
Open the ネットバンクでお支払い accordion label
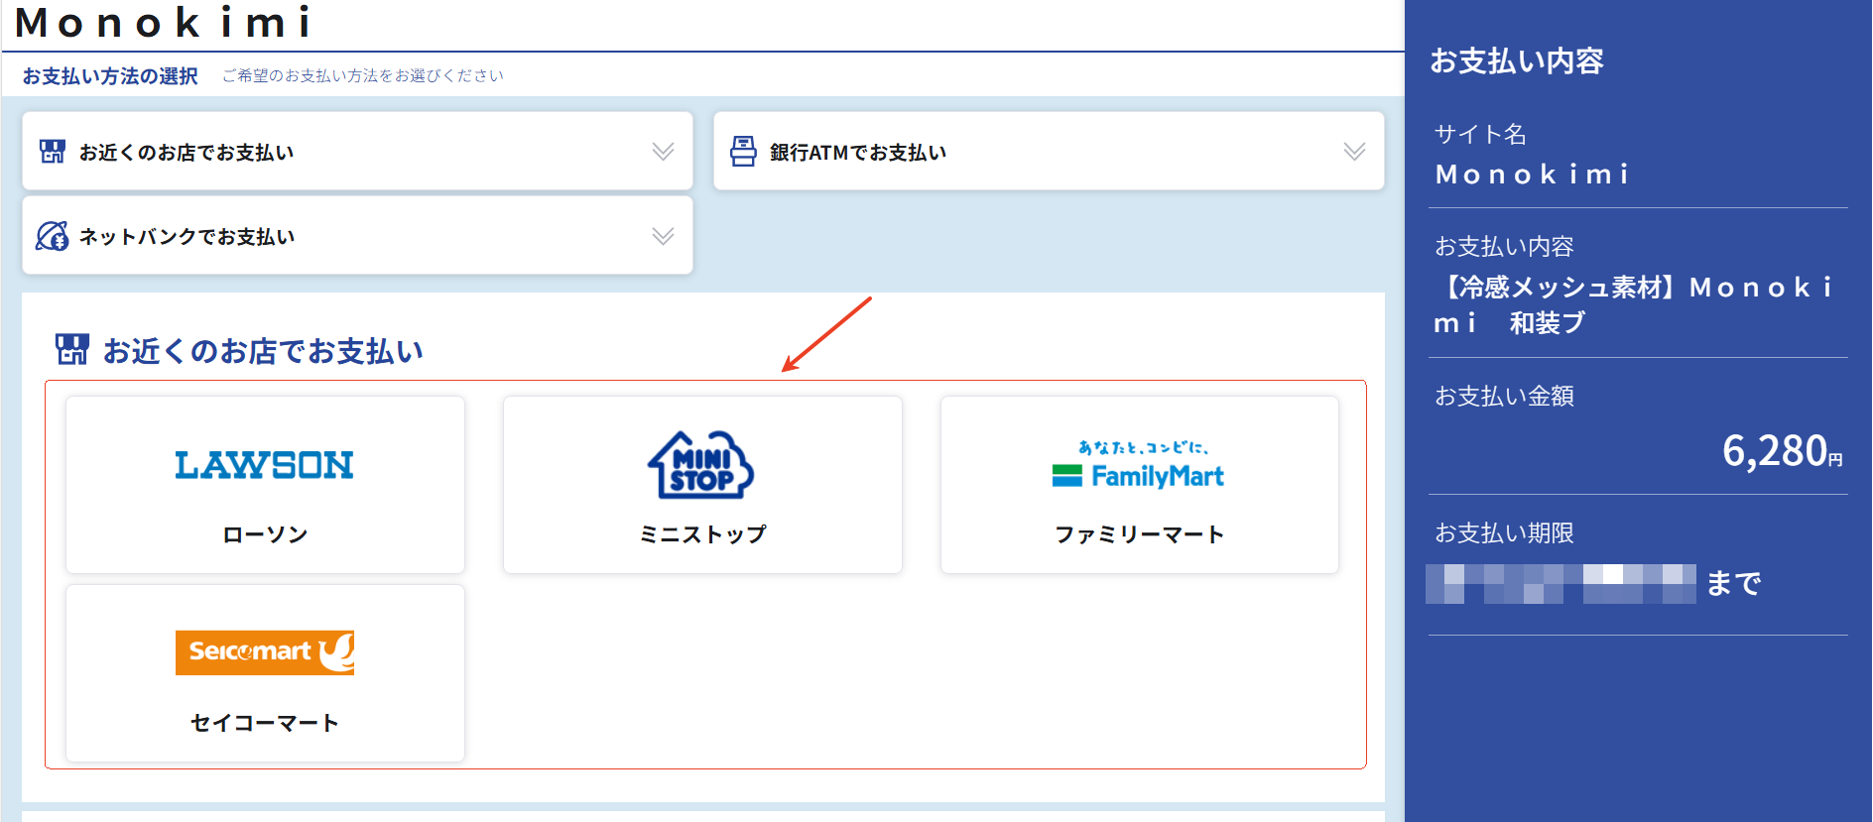click(x=187, y=237)
